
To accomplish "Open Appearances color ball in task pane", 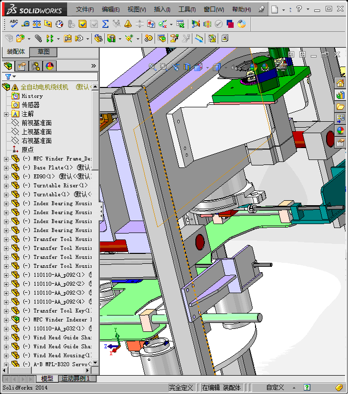I will point(340,131).
